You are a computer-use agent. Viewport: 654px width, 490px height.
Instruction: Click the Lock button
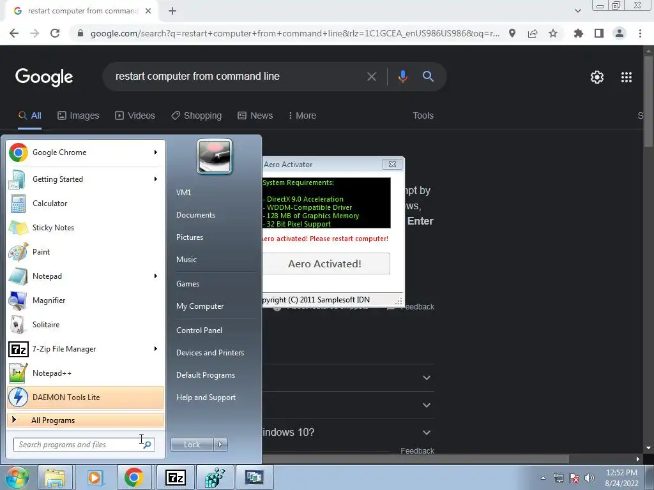click(192, 445)
